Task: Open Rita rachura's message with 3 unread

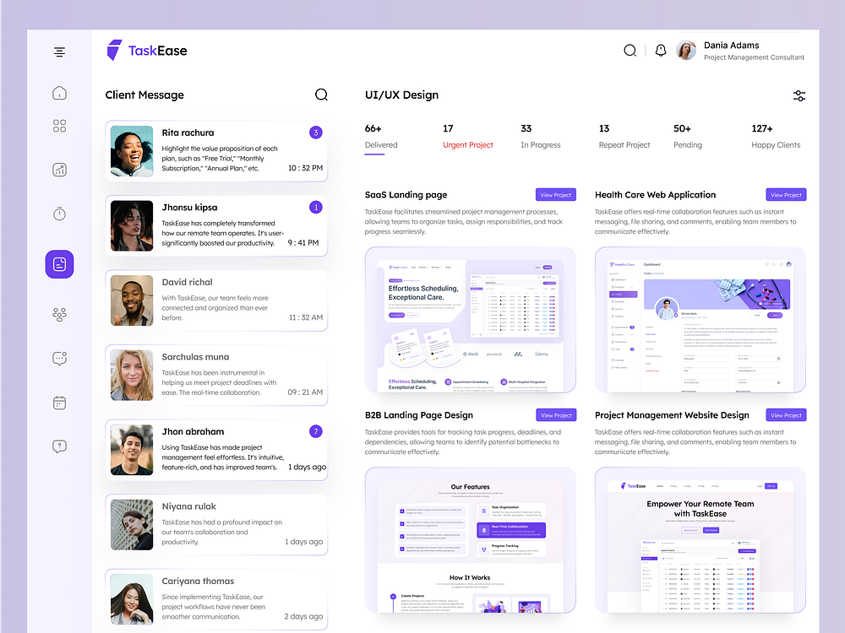Action: (x=216, y=149)
